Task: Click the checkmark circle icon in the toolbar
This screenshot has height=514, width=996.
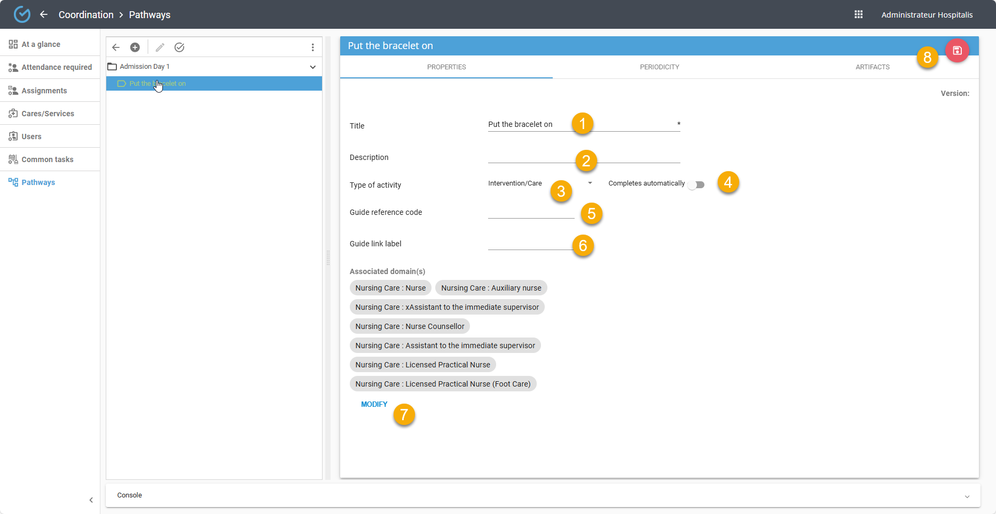Action: [x=179, y=47]
